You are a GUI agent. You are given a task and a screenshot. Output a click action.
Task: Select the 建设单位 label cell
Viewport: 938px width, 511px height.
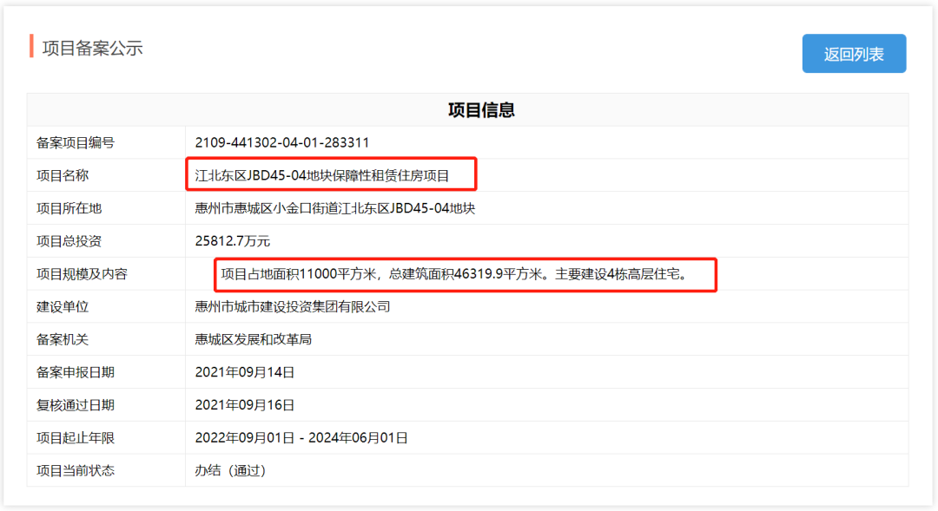pyautogui.click(x=106, y=307)
